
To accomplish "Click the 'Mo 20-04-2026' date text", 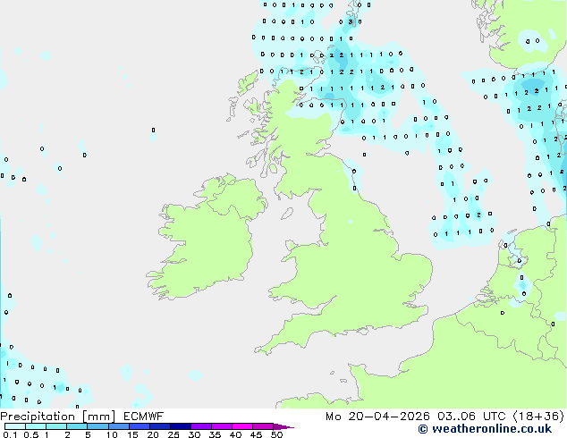I will [377, 417].
